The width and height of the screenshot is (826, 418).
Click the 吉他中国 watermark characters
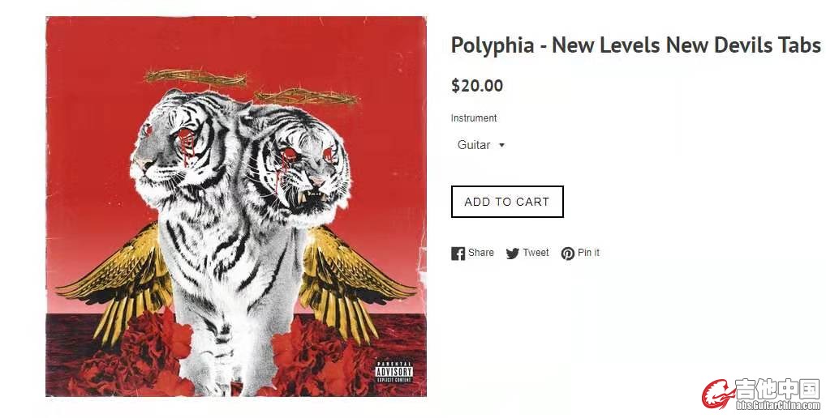point(777,389)
